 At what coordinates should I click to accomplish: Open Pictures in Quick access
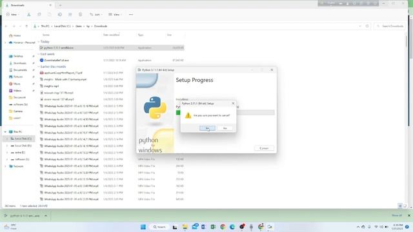click(18, 77)
